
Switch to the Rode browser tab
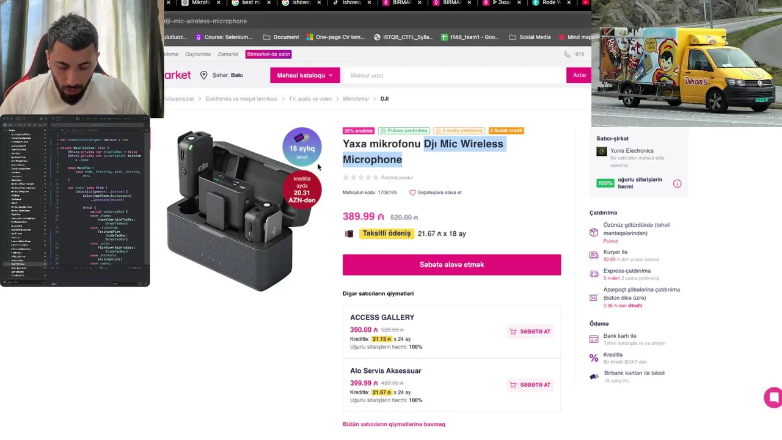click(x=550, y=3)
